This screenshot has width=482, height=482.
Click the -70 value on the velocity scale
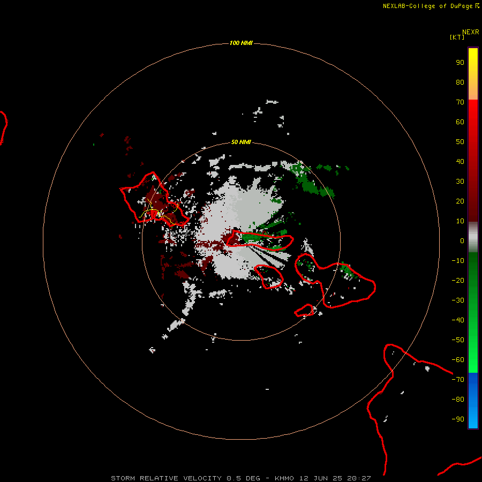tap(458, 380)
